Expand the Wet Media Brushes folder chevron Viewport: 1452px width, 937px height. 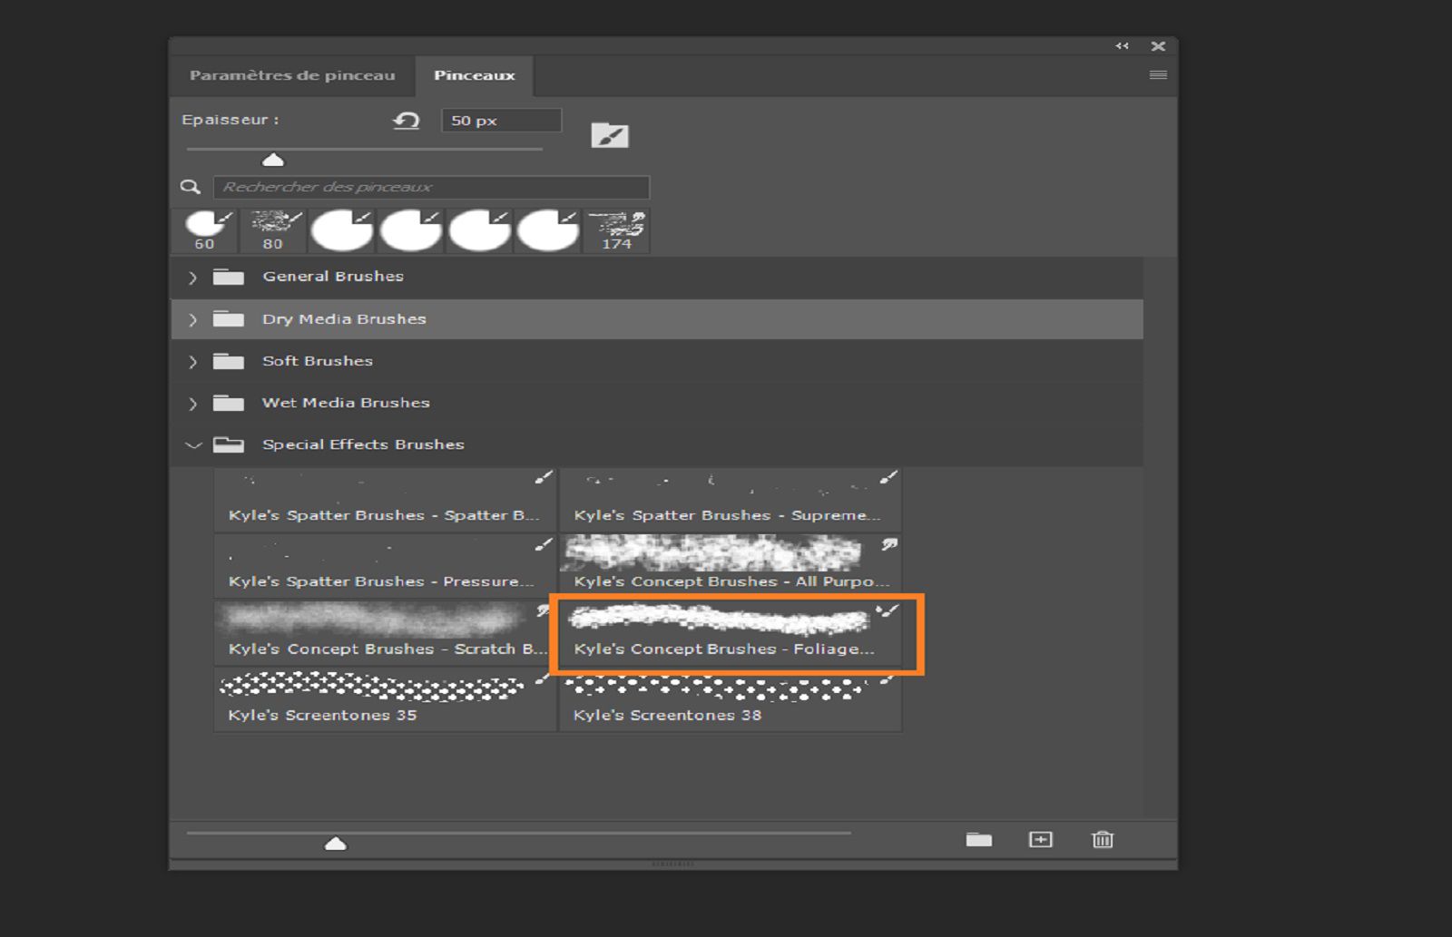[x=192, y=404]
